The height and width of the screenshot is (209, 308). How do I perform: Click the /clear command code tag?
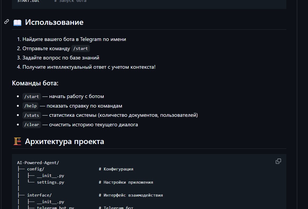point(32,125)
